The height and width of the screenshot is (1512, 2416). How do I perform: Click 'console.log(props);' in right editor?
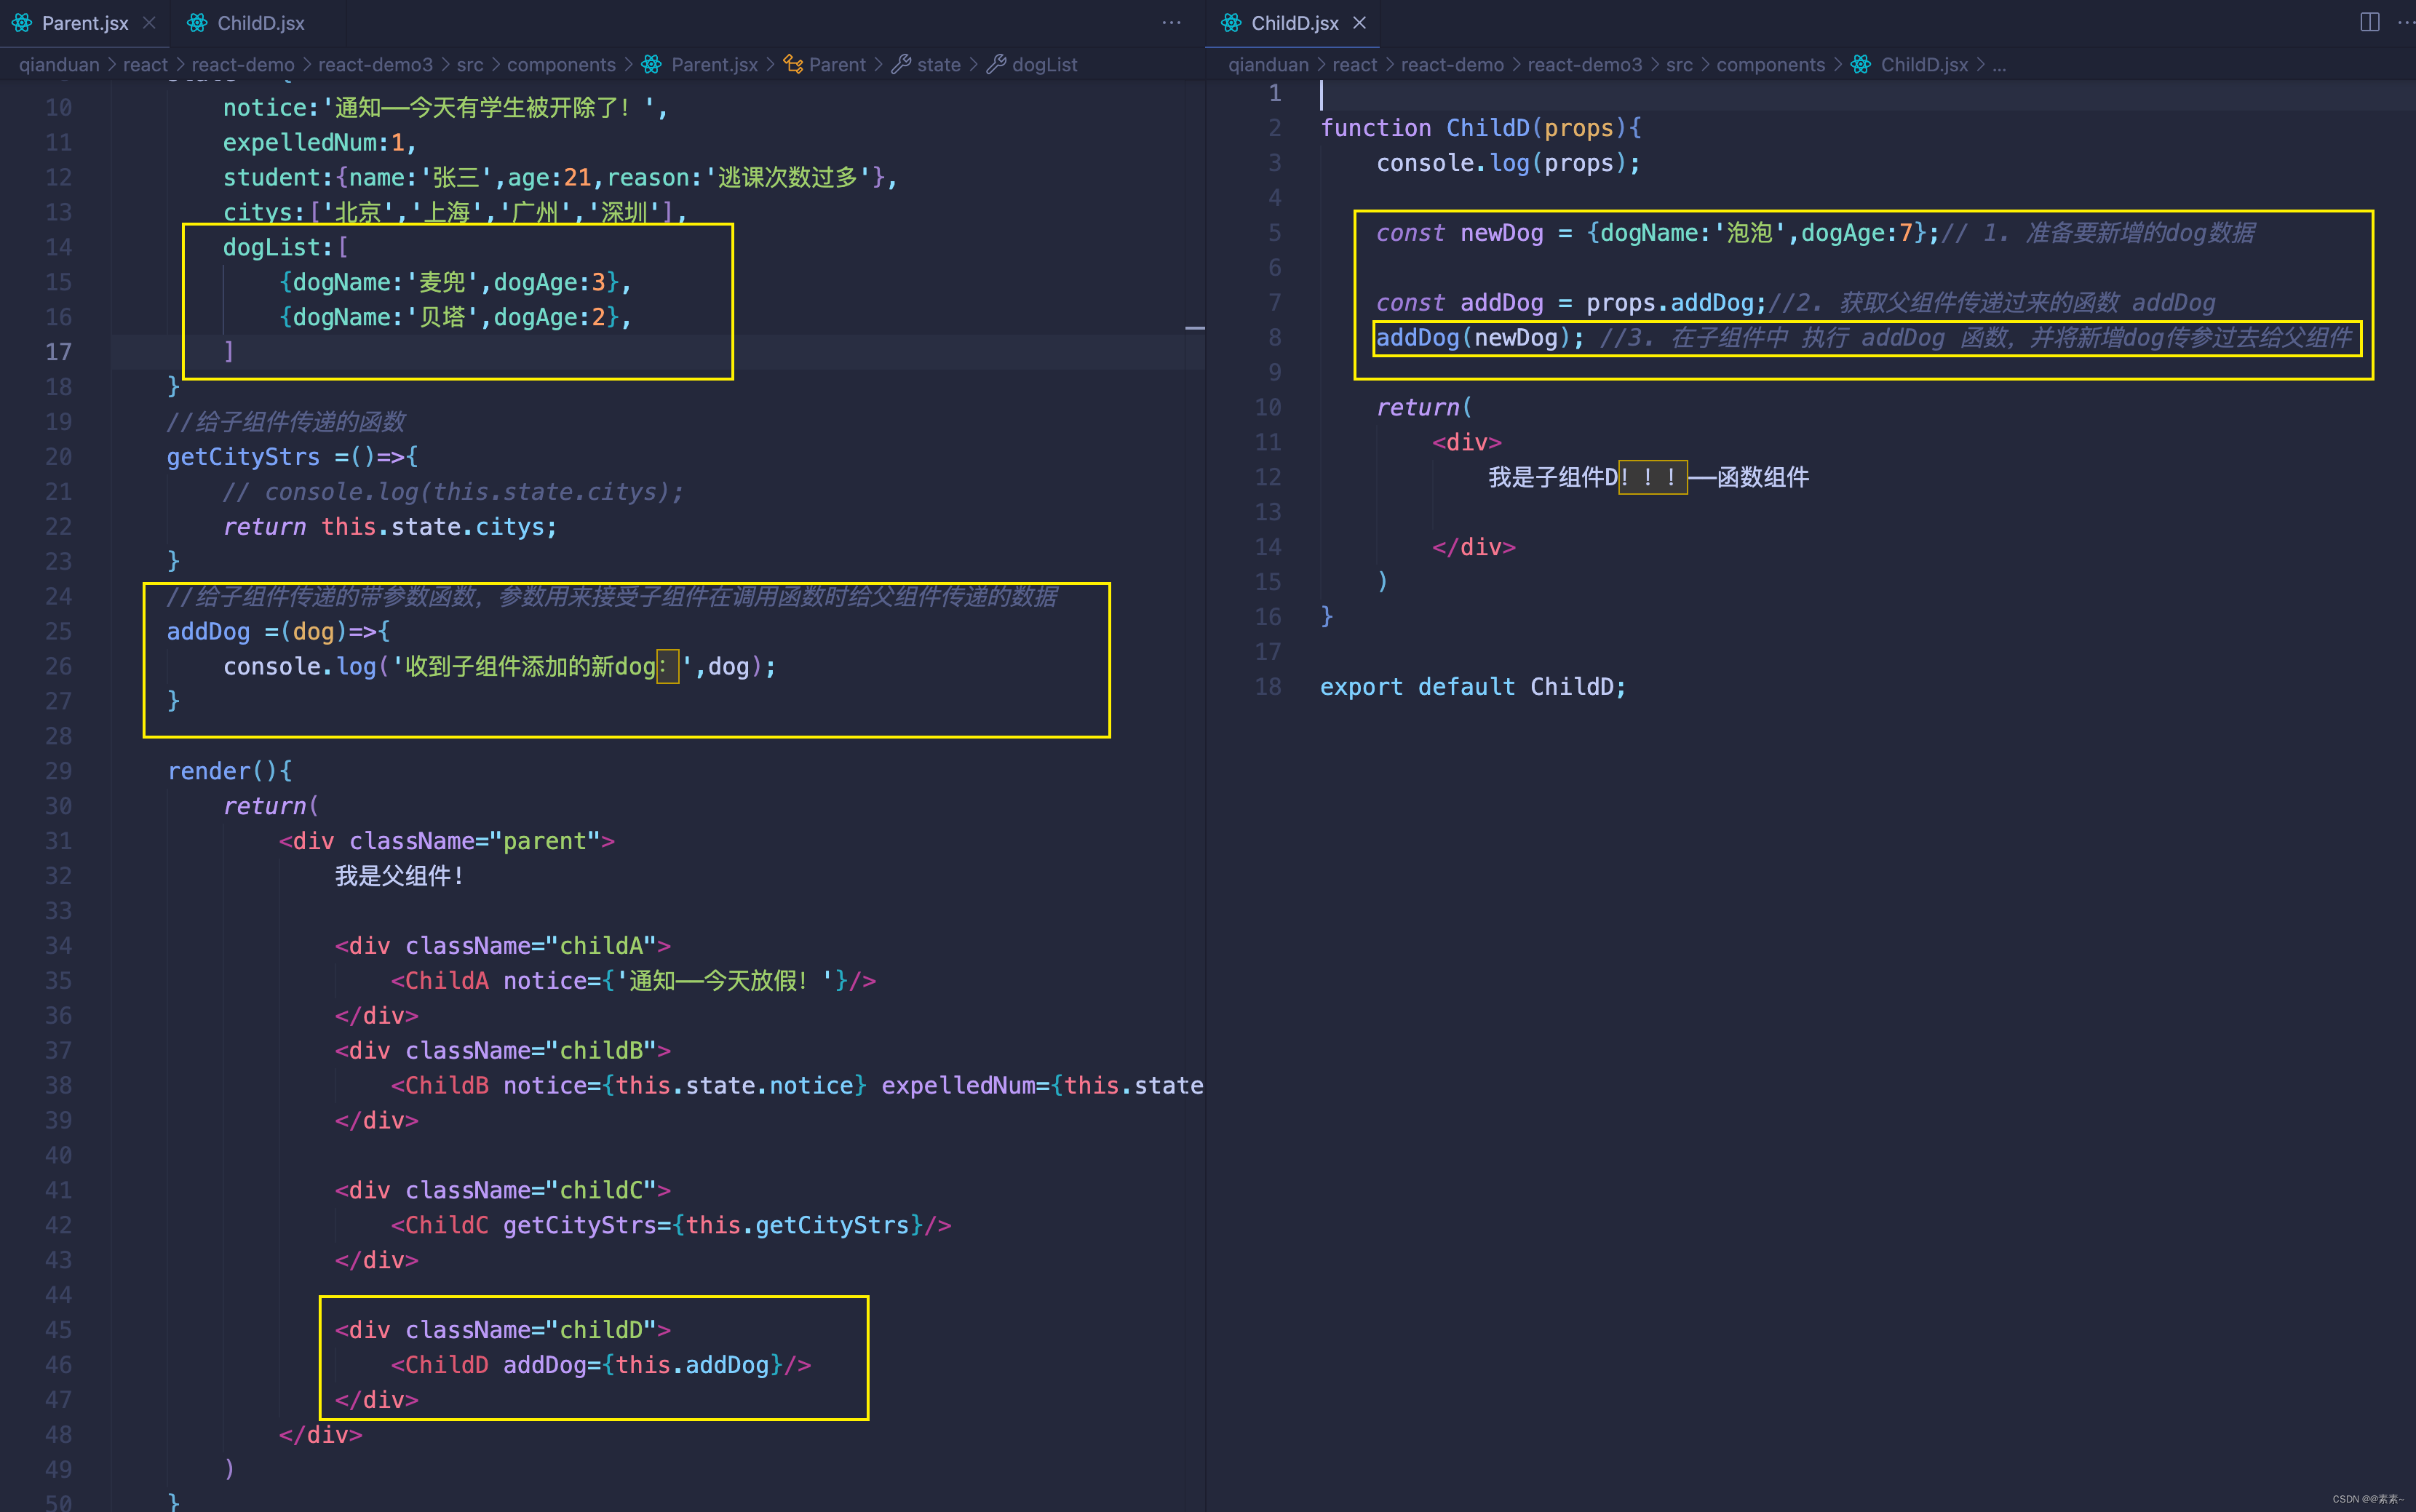click(x=1509, y=163)
